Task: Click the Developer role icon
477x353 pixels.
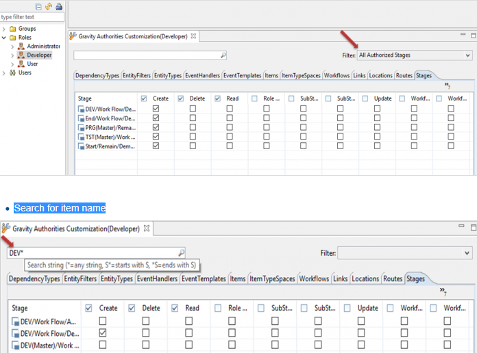Action: coord(21,55)
